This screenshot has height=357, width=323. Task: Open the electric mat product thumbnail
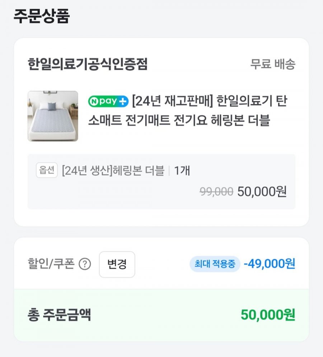[x=53, y=116]
